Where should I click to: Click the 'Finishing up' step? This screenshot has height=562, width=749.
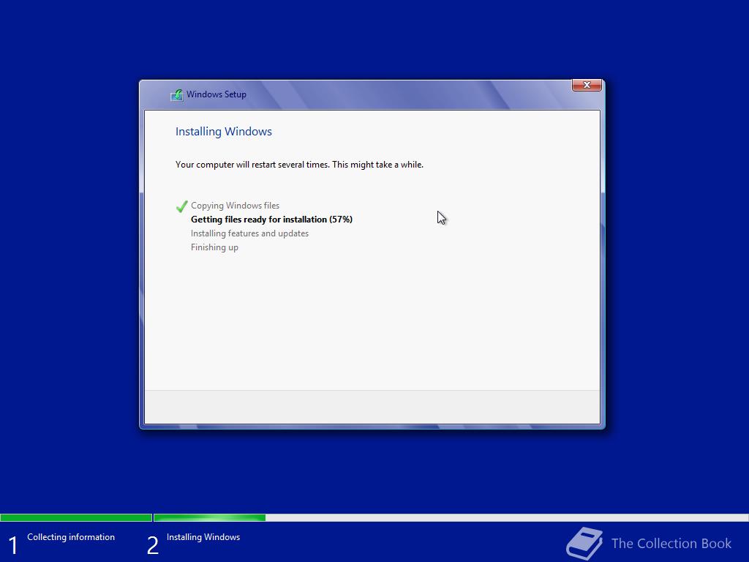point(214,247)
